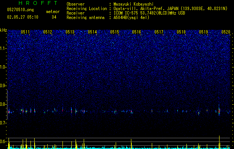Click the 0516 time marker
This screenshot has height=149, width=234.
tap(137, 32)
